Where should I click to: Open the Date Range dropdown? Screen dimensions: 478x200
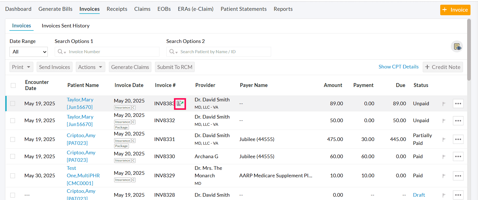[29, 52]
